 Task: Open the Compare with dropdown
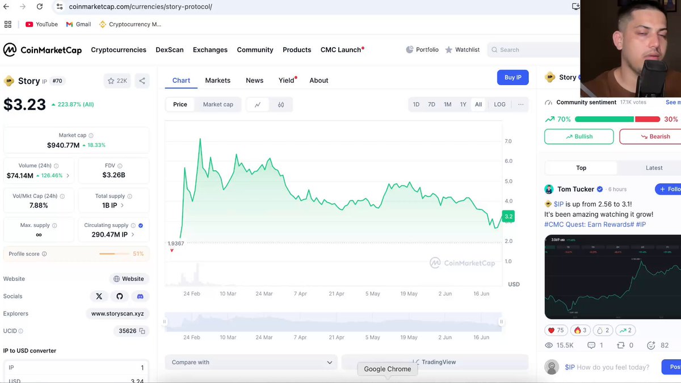[251, 362]
